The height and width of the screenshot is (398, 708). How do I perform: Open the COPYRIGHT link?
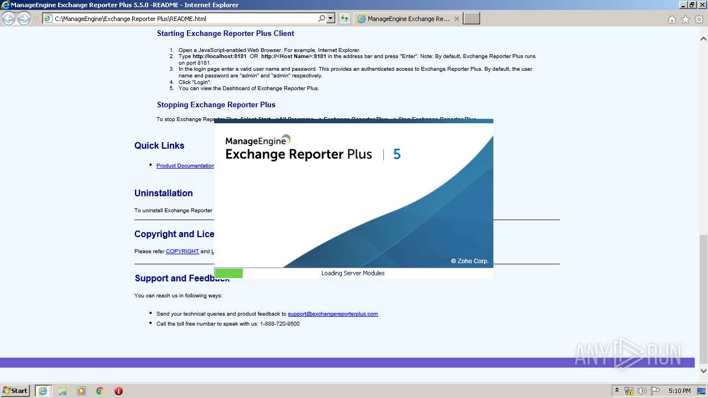[x=183, y=251]
